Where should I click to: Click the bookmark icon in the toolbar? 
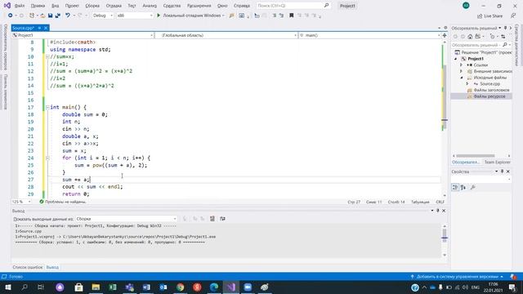pyautogui.click(x=291, y=16)
